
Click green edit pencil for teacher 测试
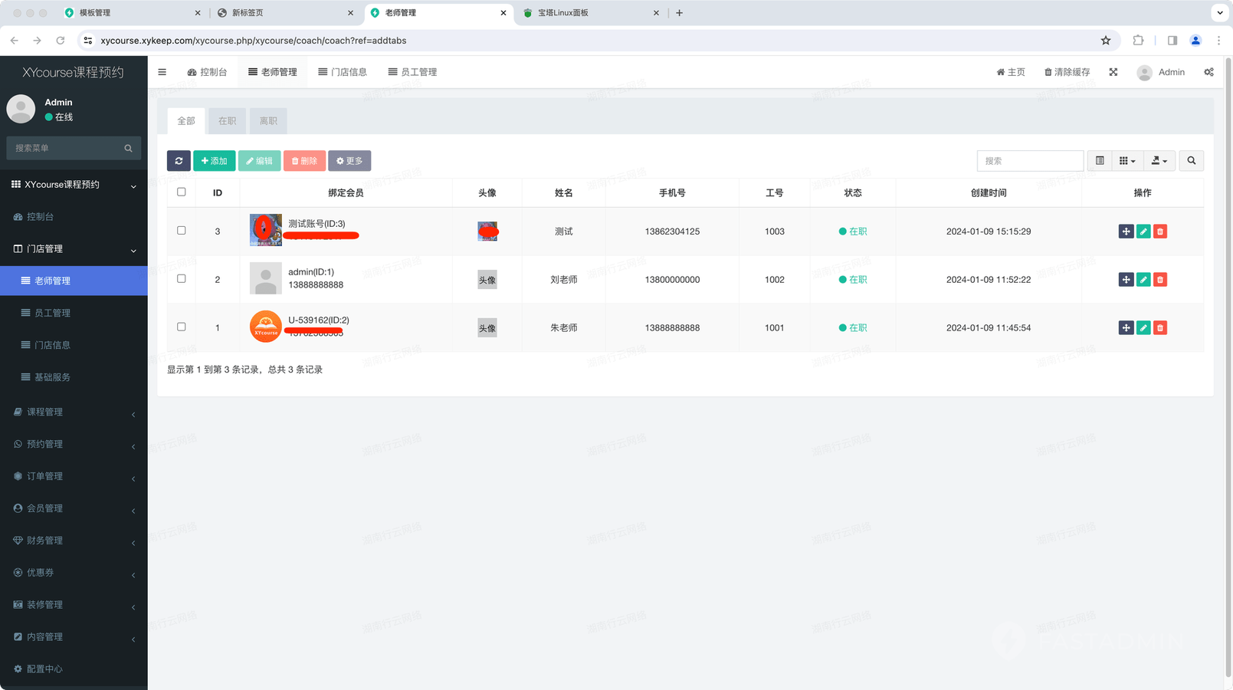coord(1143,232)
